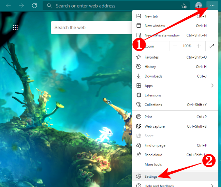The height and width of the screenshot is (187, 221).
Task: Reload the page with refresh icon
Action: coord(34,6)
